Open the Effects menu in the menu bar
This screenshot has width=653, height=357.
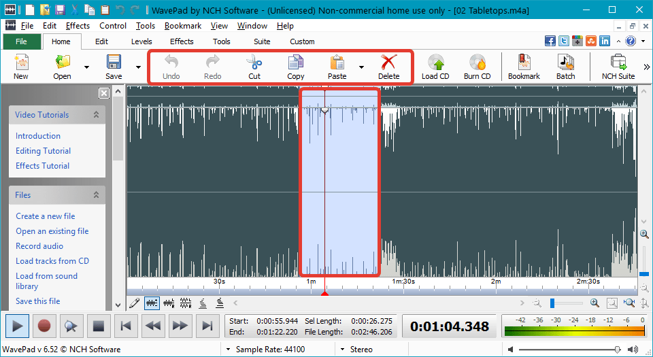tap(78, 26)
